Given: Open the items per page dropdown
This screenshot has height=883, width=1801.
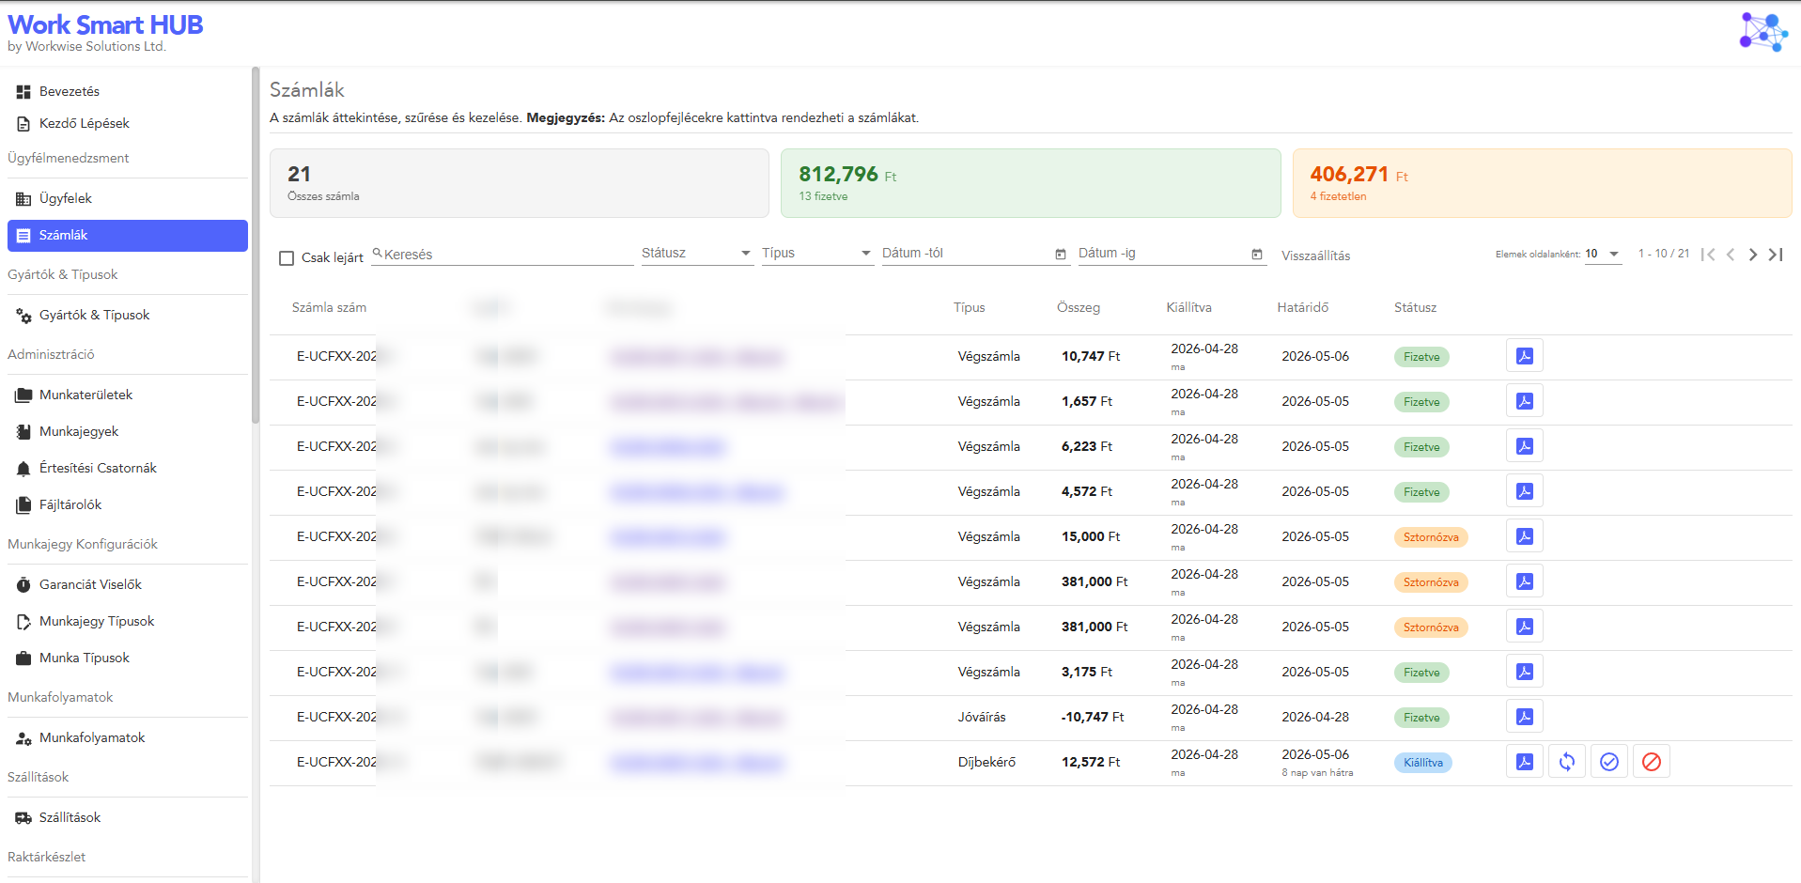Looking at the screenshot, I should tap(1603, 254).
